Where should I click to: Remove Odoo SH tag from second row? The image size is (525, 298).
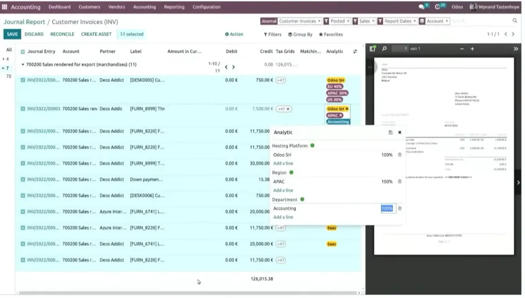tap(347, 109)
